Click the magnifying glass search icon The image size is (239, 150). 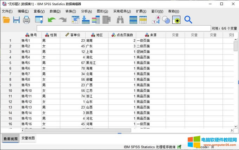188,20
